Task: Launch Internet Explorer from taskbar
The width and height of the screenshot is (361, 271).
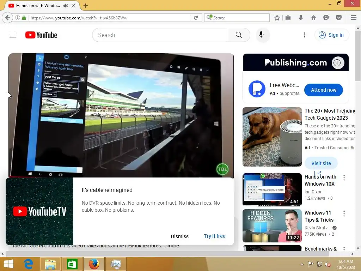Action: point(28,264)
